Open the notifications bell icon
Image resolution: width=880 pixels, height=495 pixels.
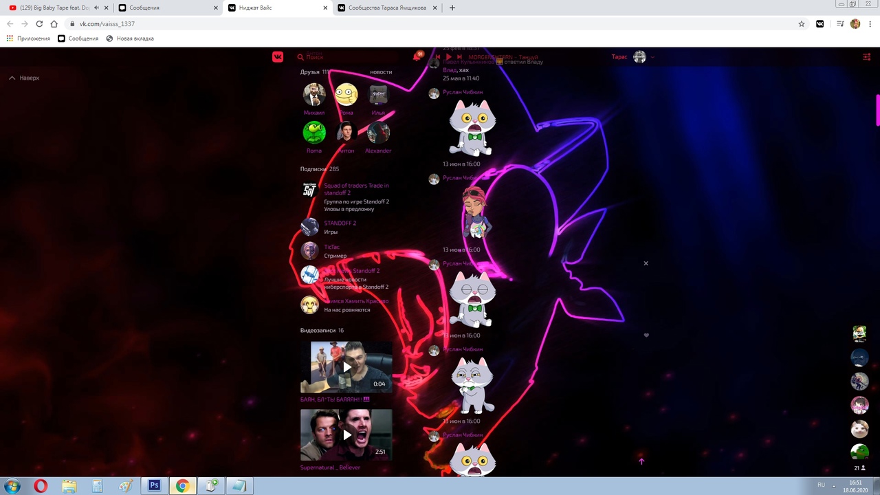click(417, 57)
